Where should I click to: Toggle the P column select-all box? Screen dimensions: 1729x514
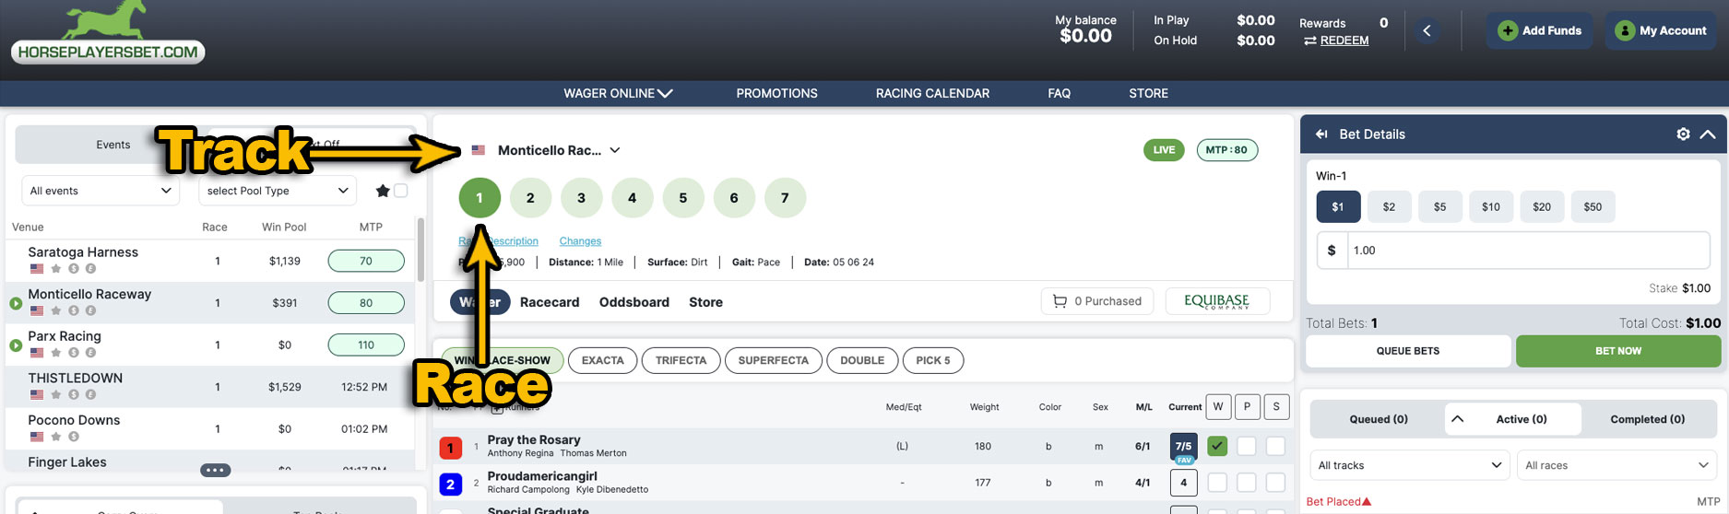(x=1247, y=406)
